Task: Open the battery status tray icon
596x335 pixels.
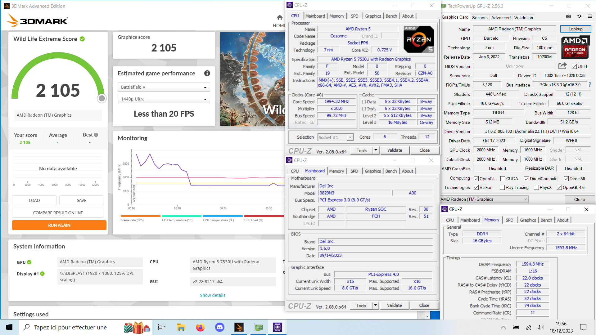Action: pos(516,327)
